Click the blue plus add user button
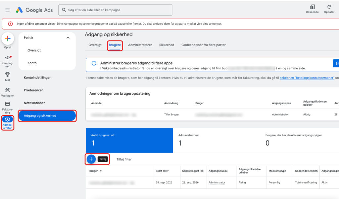 click(91, 159)
